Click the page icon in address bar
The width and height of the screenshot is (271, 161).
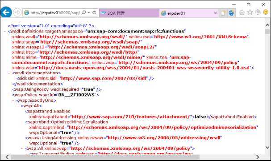coord(26,12)
